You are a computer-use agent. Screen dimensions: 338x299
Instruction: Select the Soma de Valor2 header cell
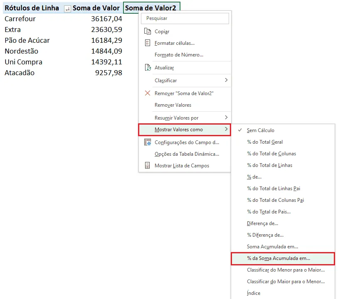152,8
